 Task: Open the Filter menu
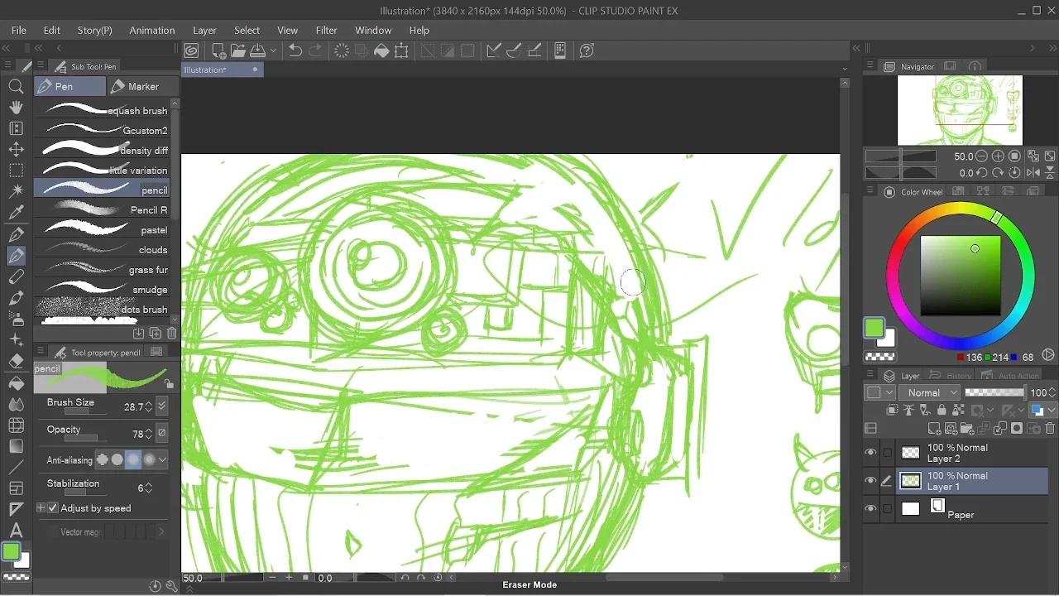tap(326, 30)
